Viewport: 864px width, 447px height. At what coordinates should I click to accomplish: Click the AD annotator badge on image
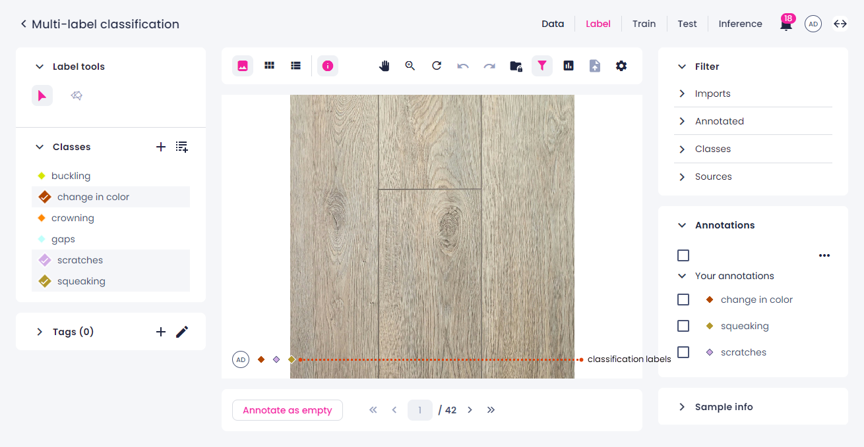241,359
